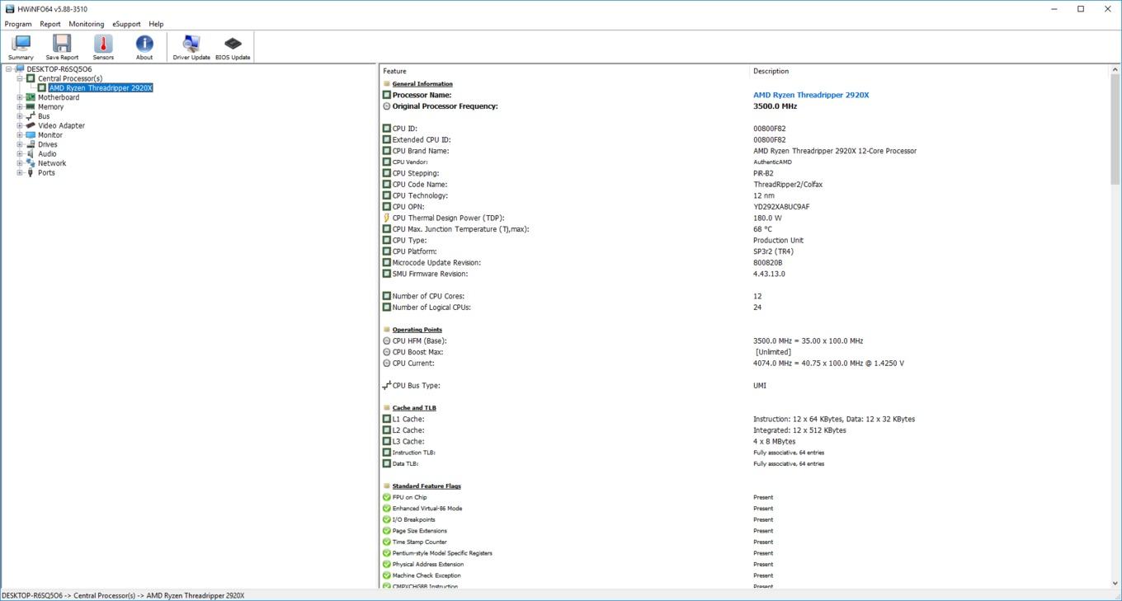The height and width of the screenshot is (601, 1122).
Task: Click the computer icon beside DESKTOP-R6SQ5O6
Action: click(20, 69)
